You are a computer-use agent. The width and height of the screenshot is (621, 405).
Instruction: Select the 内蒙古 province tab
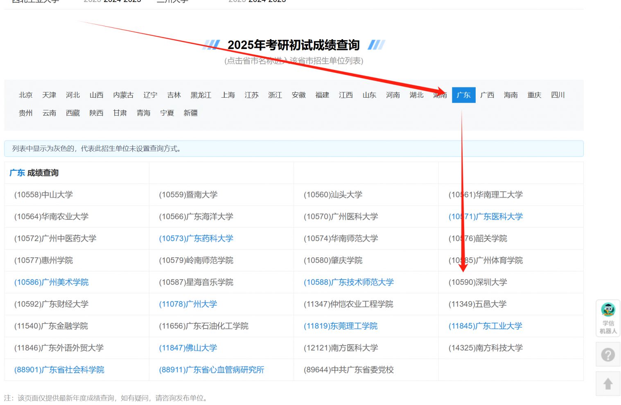pos(124,95)
